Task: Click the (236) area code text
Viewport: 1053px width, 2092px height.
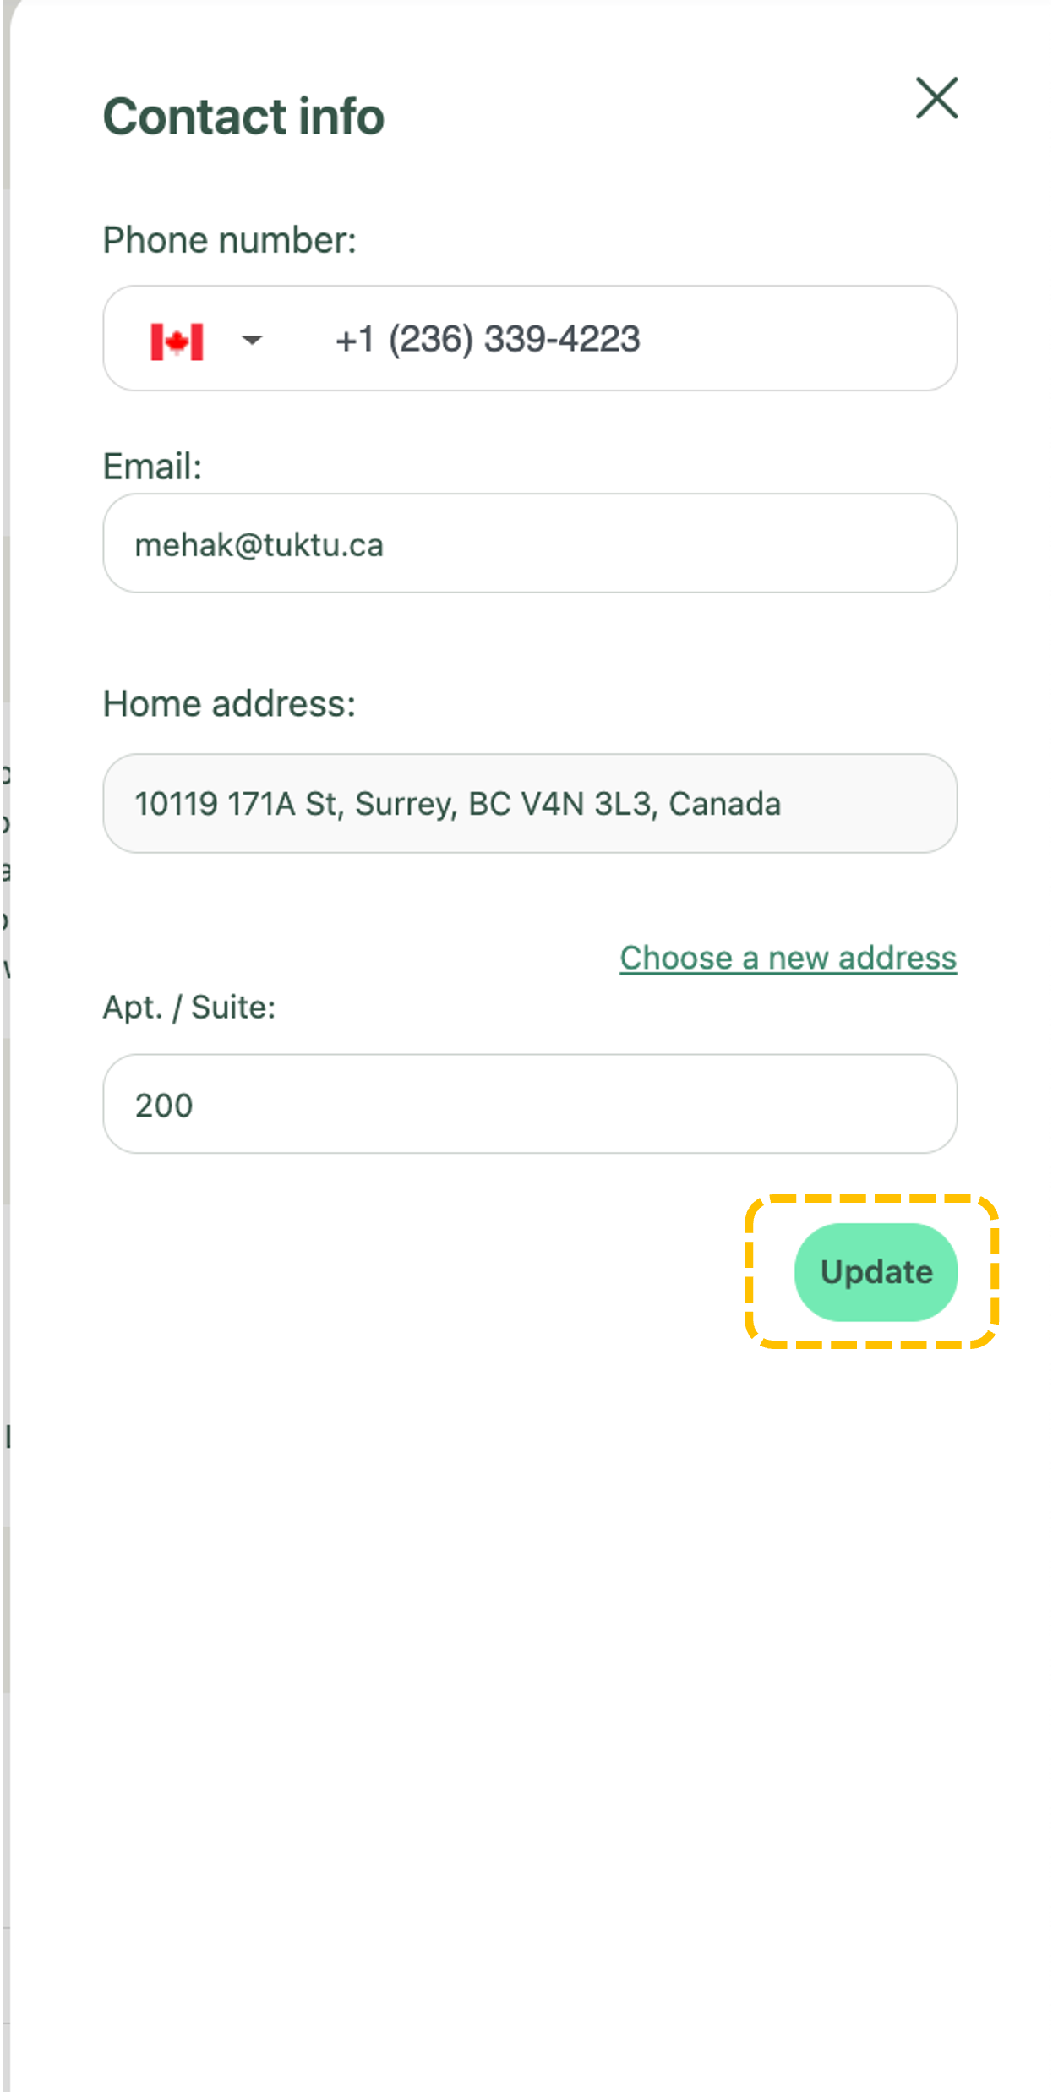Action: point(431,340)
